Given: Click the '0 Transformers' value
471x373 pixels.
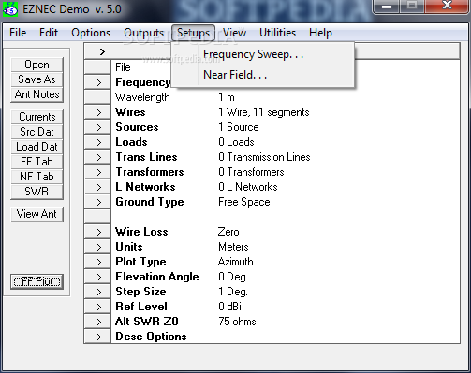Looking at the screenshot, I should (251, 172).
